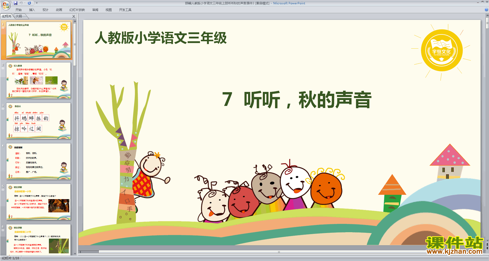Go to next slide with double-down arrows
Image resolution: width=489 pixels, height=261 pixels.
[487, 248]
